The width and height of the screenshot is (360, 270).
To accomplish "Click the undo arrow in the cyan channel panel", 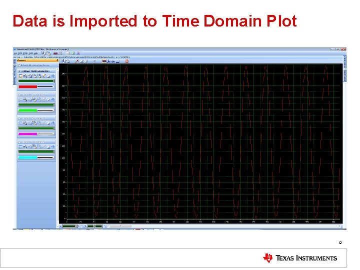I will coord(53,146).
